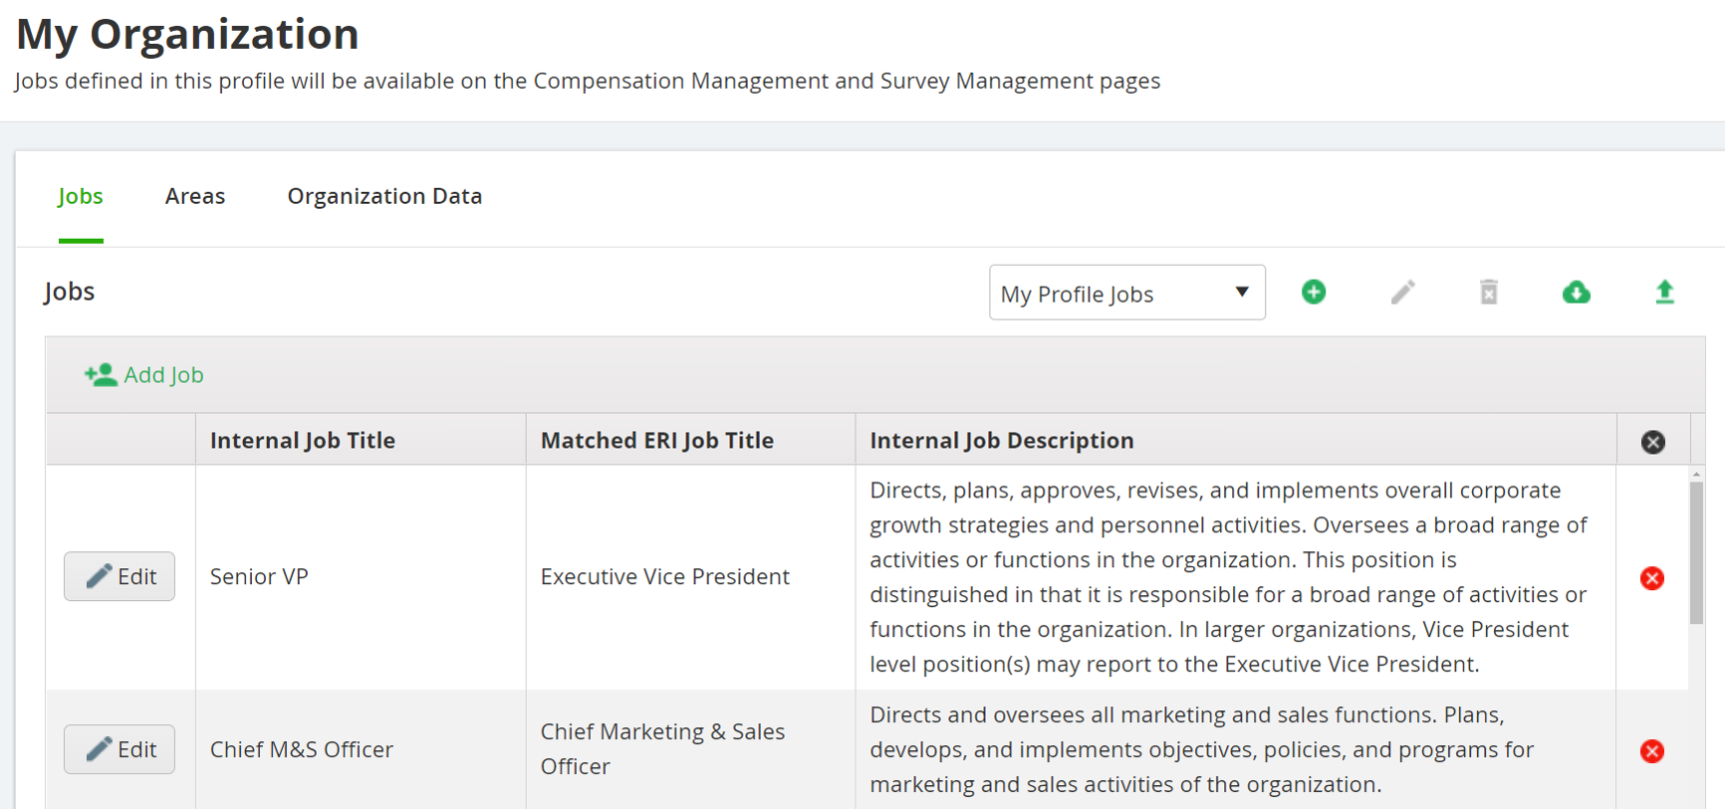The image size is (1725, 809).
Task: Click the Chief M&S Officer description text
Action: [x=1202, y=749]
